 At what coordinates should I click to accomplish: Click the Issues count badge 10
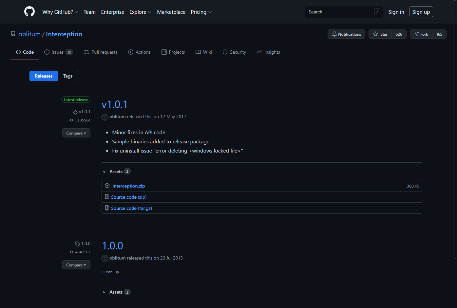(69, 52)
